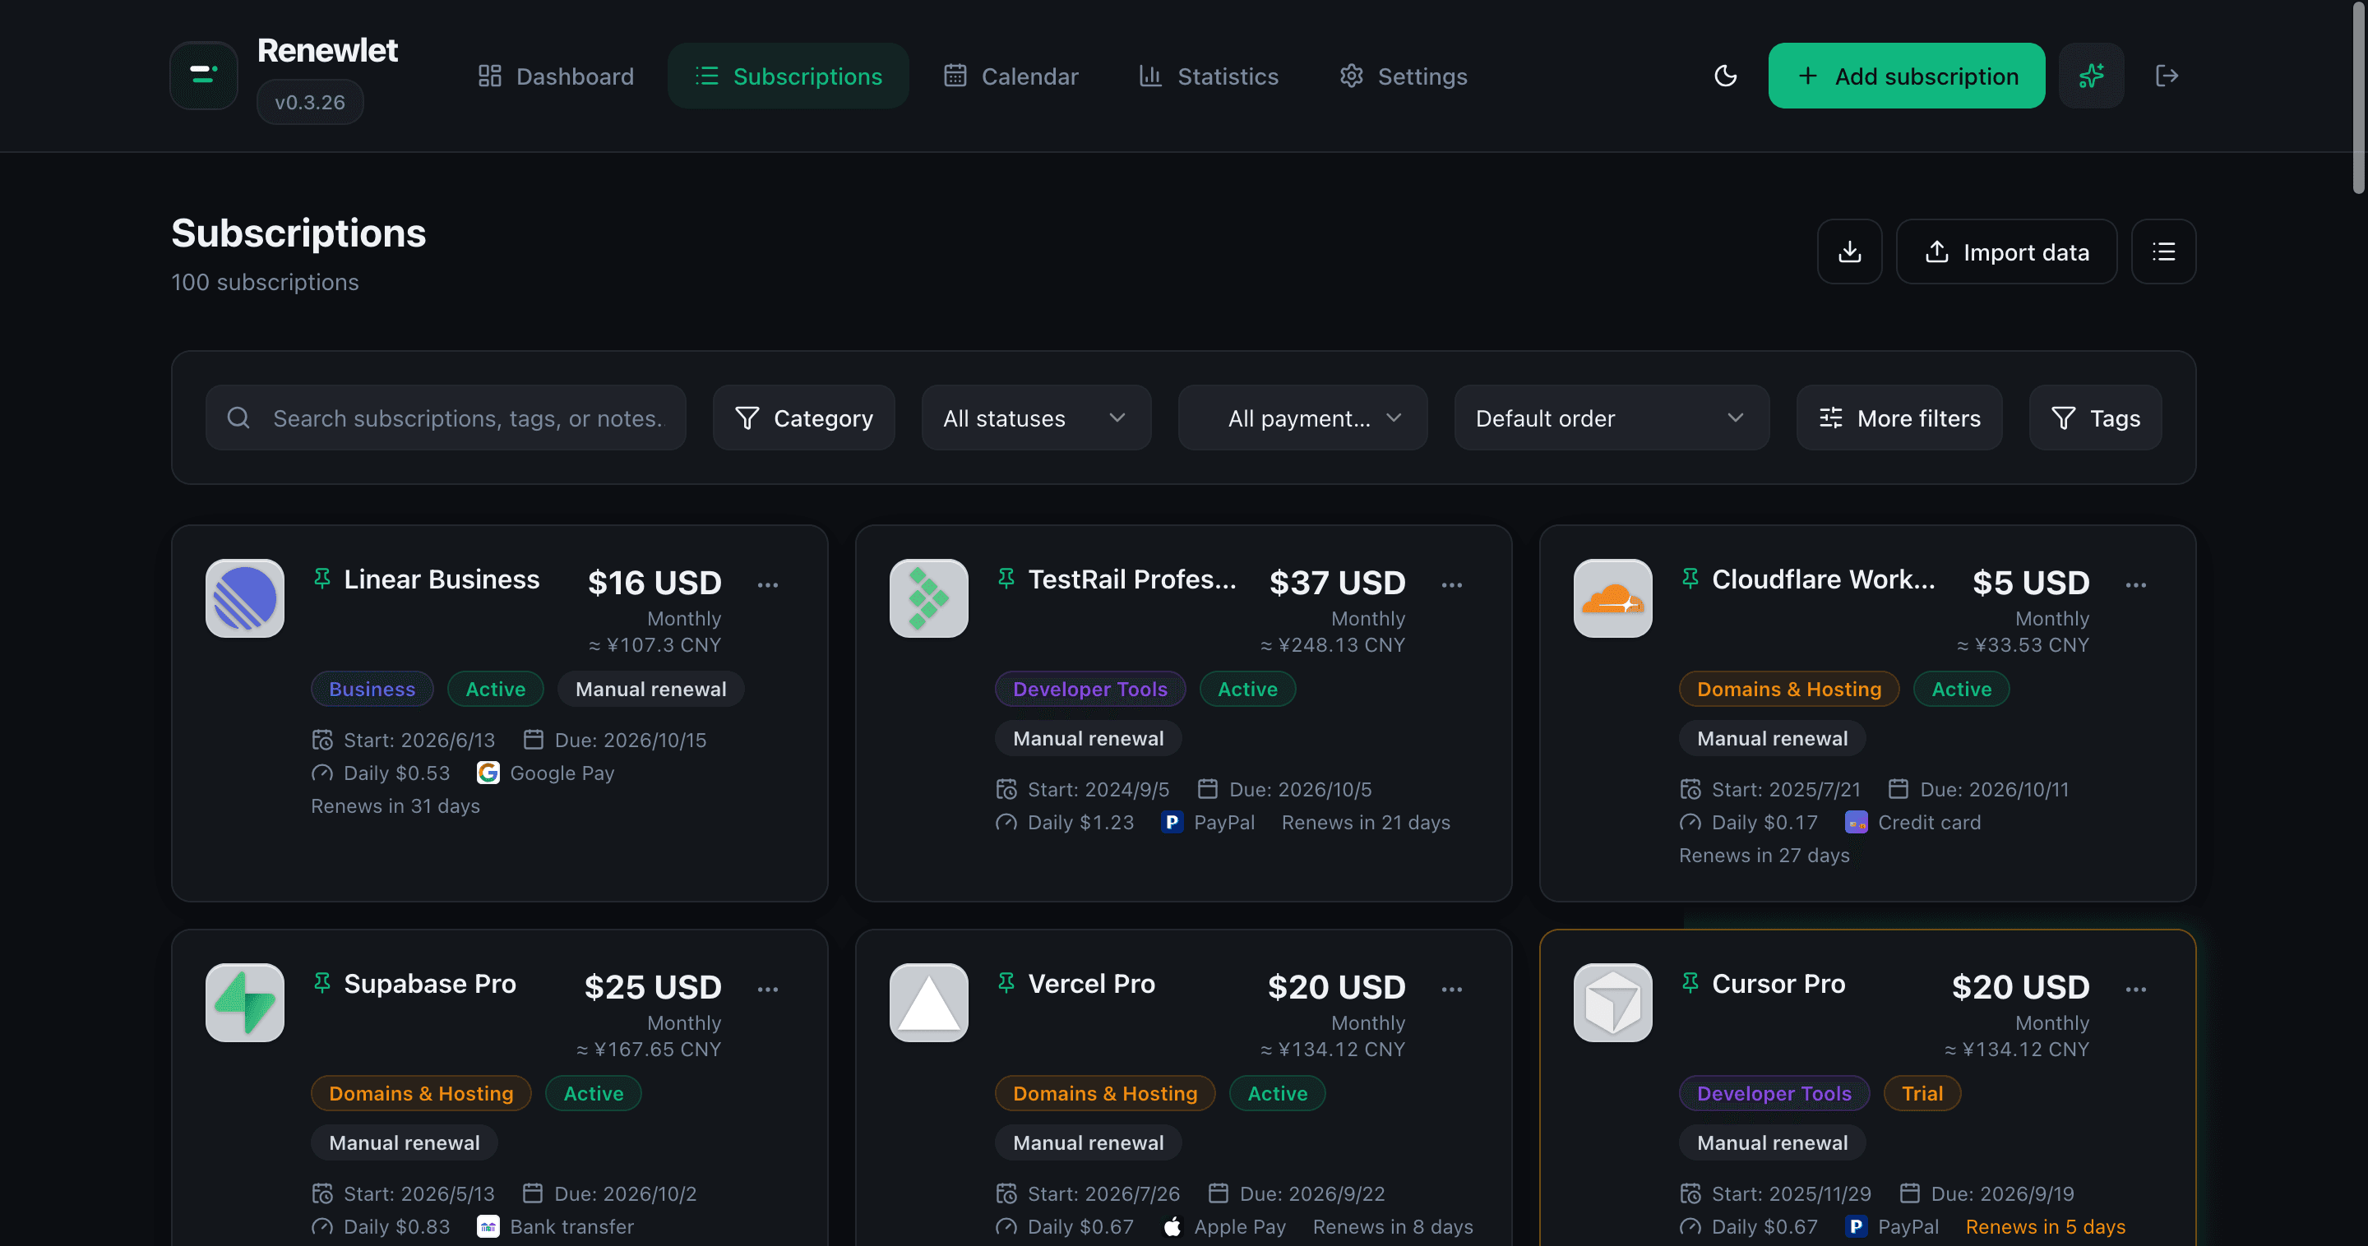Click the Supabase logo thumbnail

tap(244, 1003)
